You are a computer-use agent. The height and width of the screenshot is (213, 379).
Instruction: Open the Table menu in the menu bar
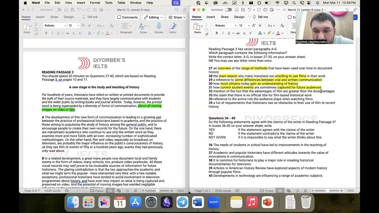click(x=121, y=3)
